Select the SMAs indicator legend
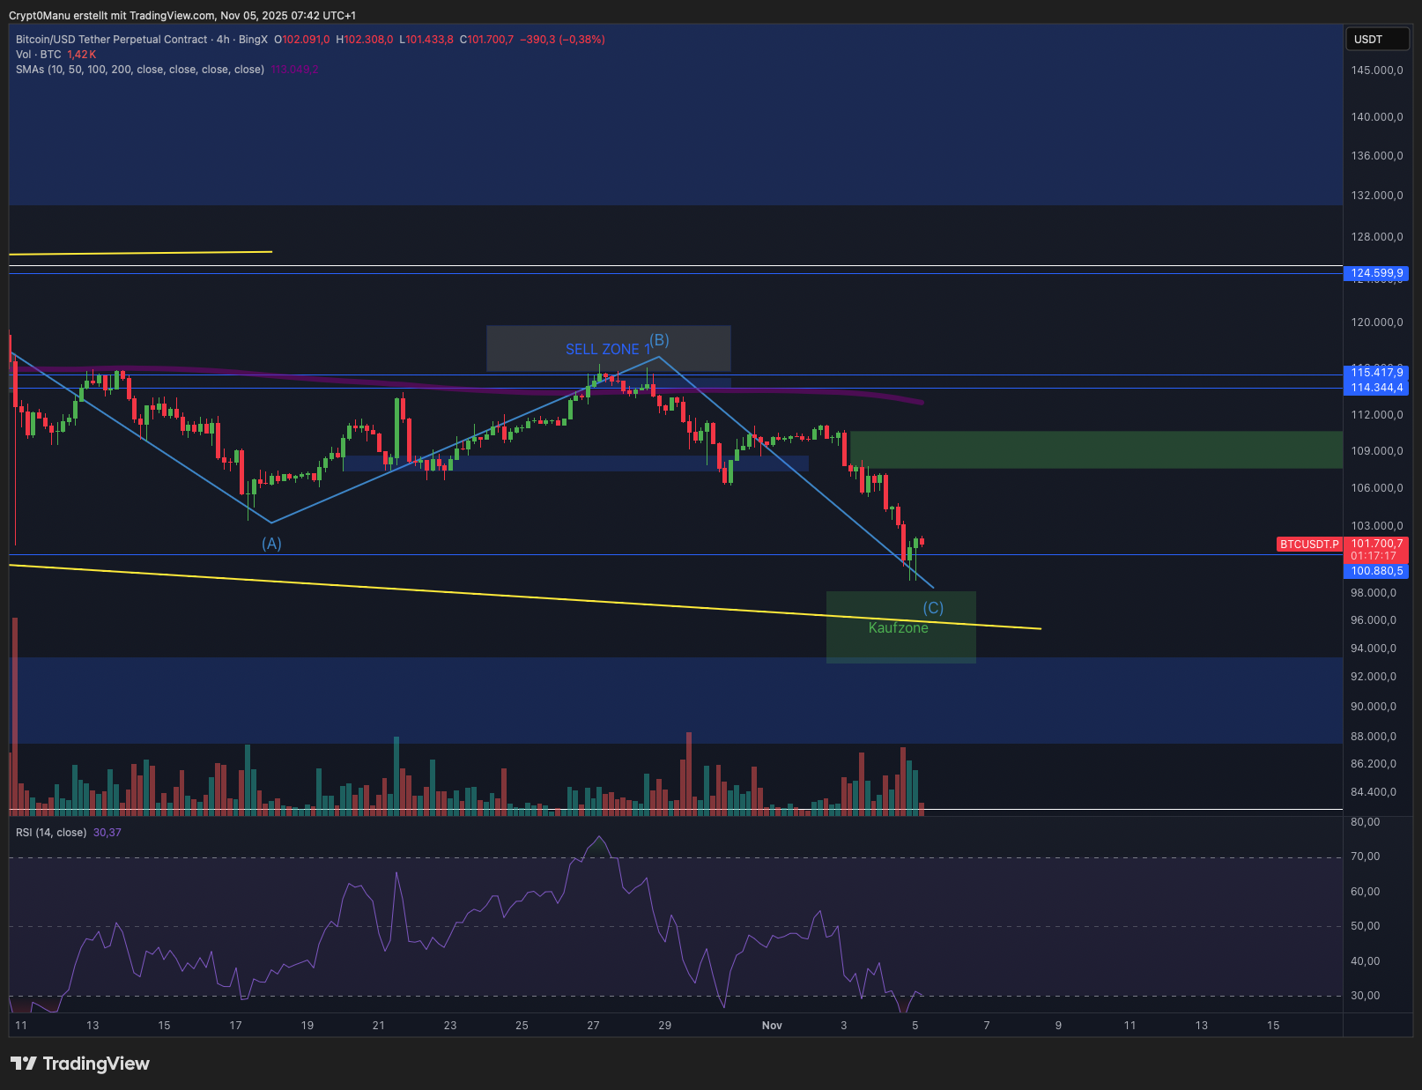This screenshot has width=1422, height=1090. [x=139, y=70]
